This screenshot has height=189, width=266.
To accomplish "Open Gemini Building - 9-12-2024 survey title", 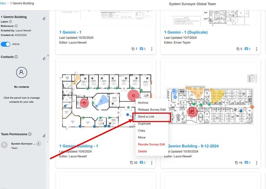I will (x=193, y=146).
